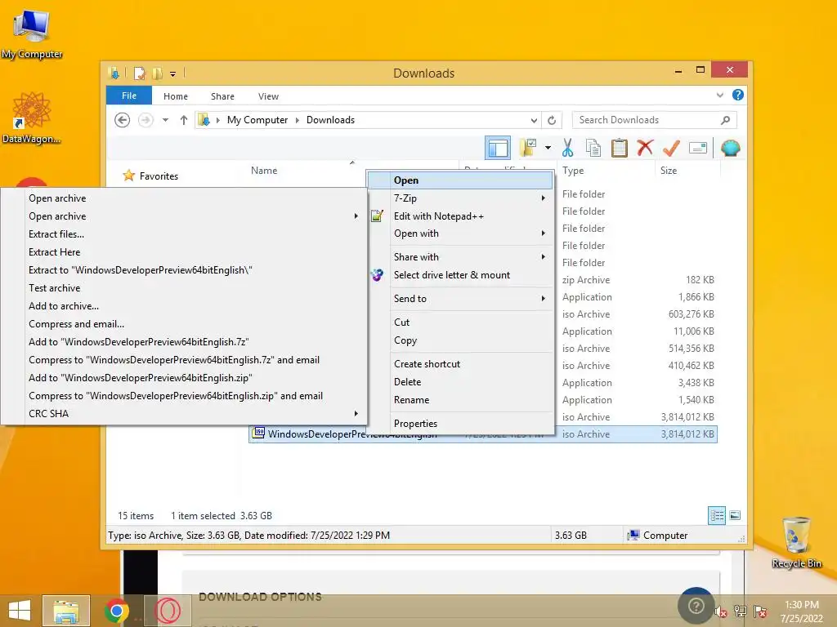Go up one folder level arrow

(184, 120)
